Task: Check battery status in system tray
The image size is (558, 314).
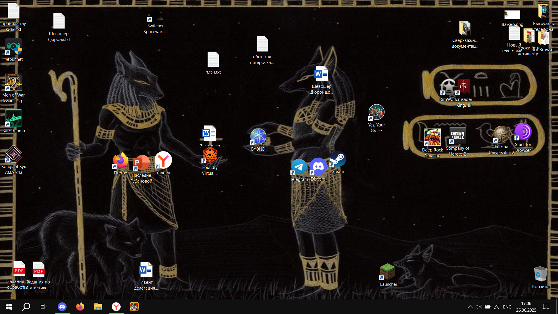Action: click(x=488, y=307)
